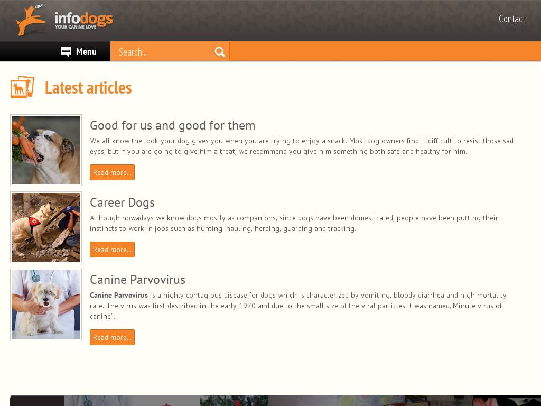This screenshot has height=406, width=541.
Task: Click the Latest articles heading
Action: pyautogui.click(x=88, y=88)
